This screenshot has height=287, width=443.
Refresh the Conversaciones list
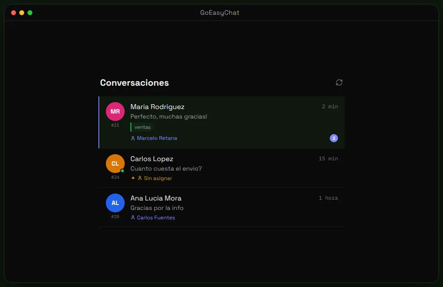[339, 82]
